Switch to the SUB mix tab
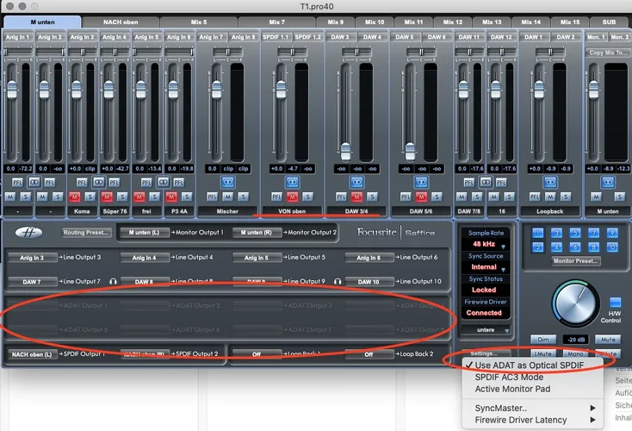632x431 pixels. tap(609, 22)
